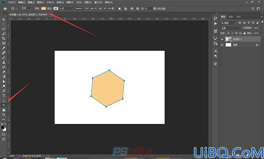
Task: Open the blend mode dropdown
Action: click(231, 28)
